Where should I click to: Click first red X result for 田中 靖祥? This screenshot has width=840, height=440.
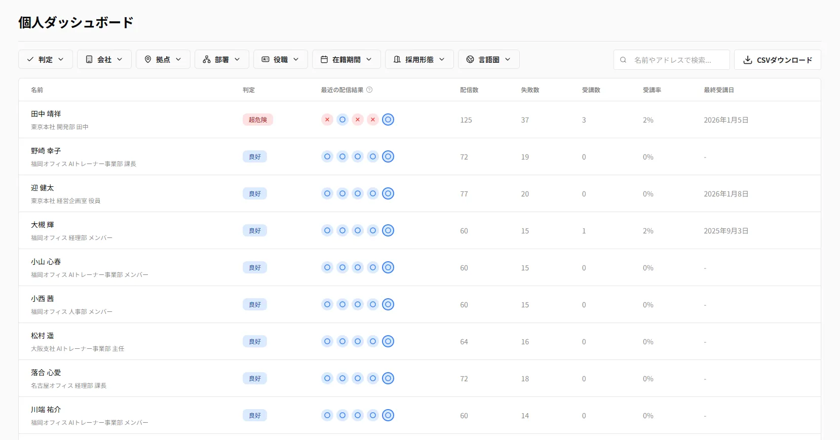[327, 119]
